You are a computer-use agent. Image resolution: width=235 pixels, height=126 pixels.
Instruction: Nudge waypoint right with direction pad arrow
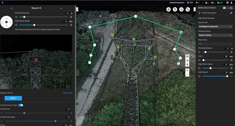(11, 22)
